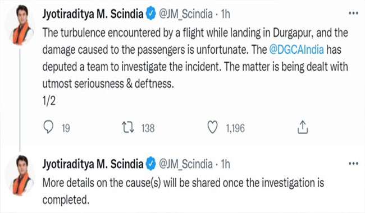The width and height of the screenshot is (365, 213).
Task: Retweet the Durgapur turbulence tweet
Action: click(128, 128)
